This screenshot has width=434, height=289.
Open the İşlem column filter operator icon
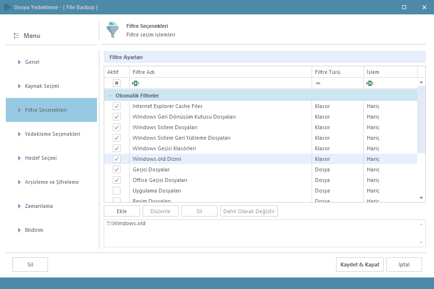[370, 83]
